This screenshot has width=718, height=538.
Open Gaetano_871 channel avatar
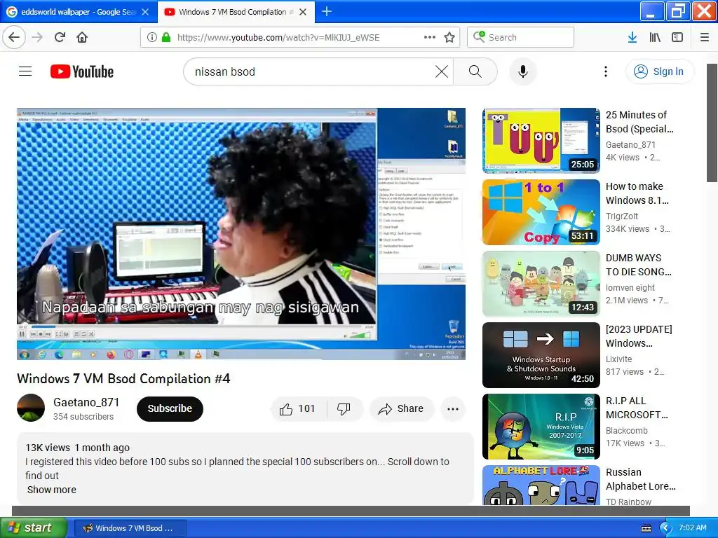point(31,408)
